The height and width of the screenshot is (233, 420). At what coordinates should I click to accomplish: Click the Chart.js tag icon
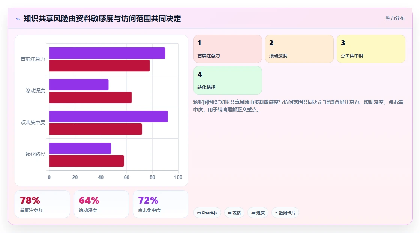tap(199, 213)
